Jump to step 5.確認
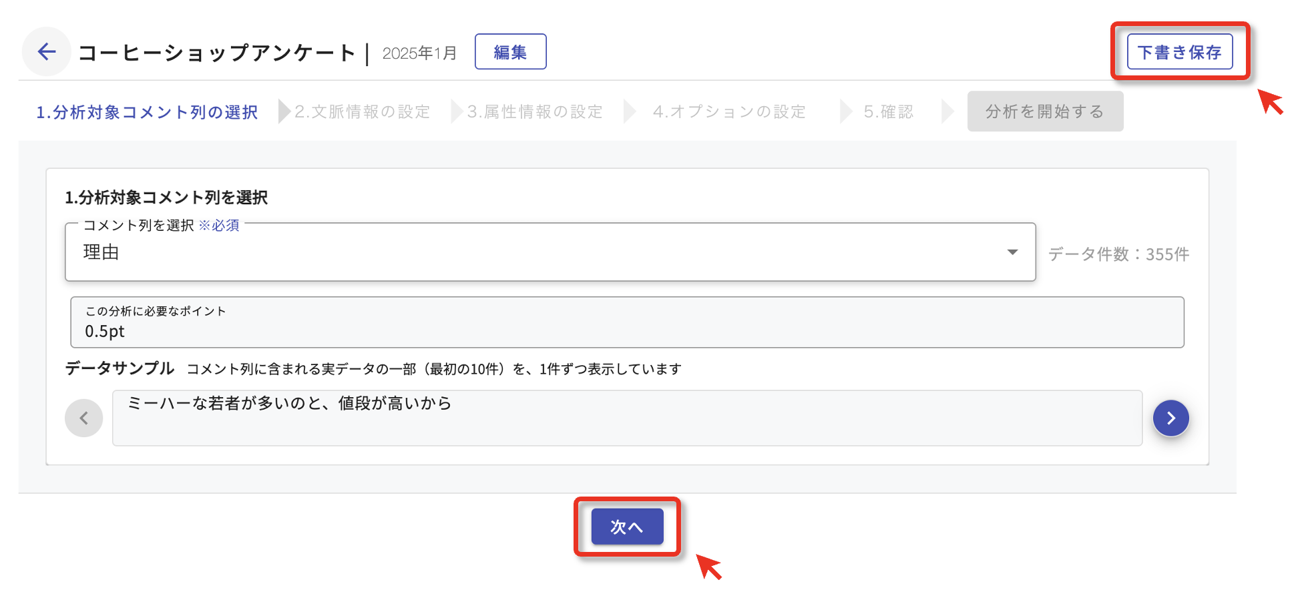Image resolution: width=1298 pixels, height=598 pixels. pyautogui.click(x=888, y=112)
